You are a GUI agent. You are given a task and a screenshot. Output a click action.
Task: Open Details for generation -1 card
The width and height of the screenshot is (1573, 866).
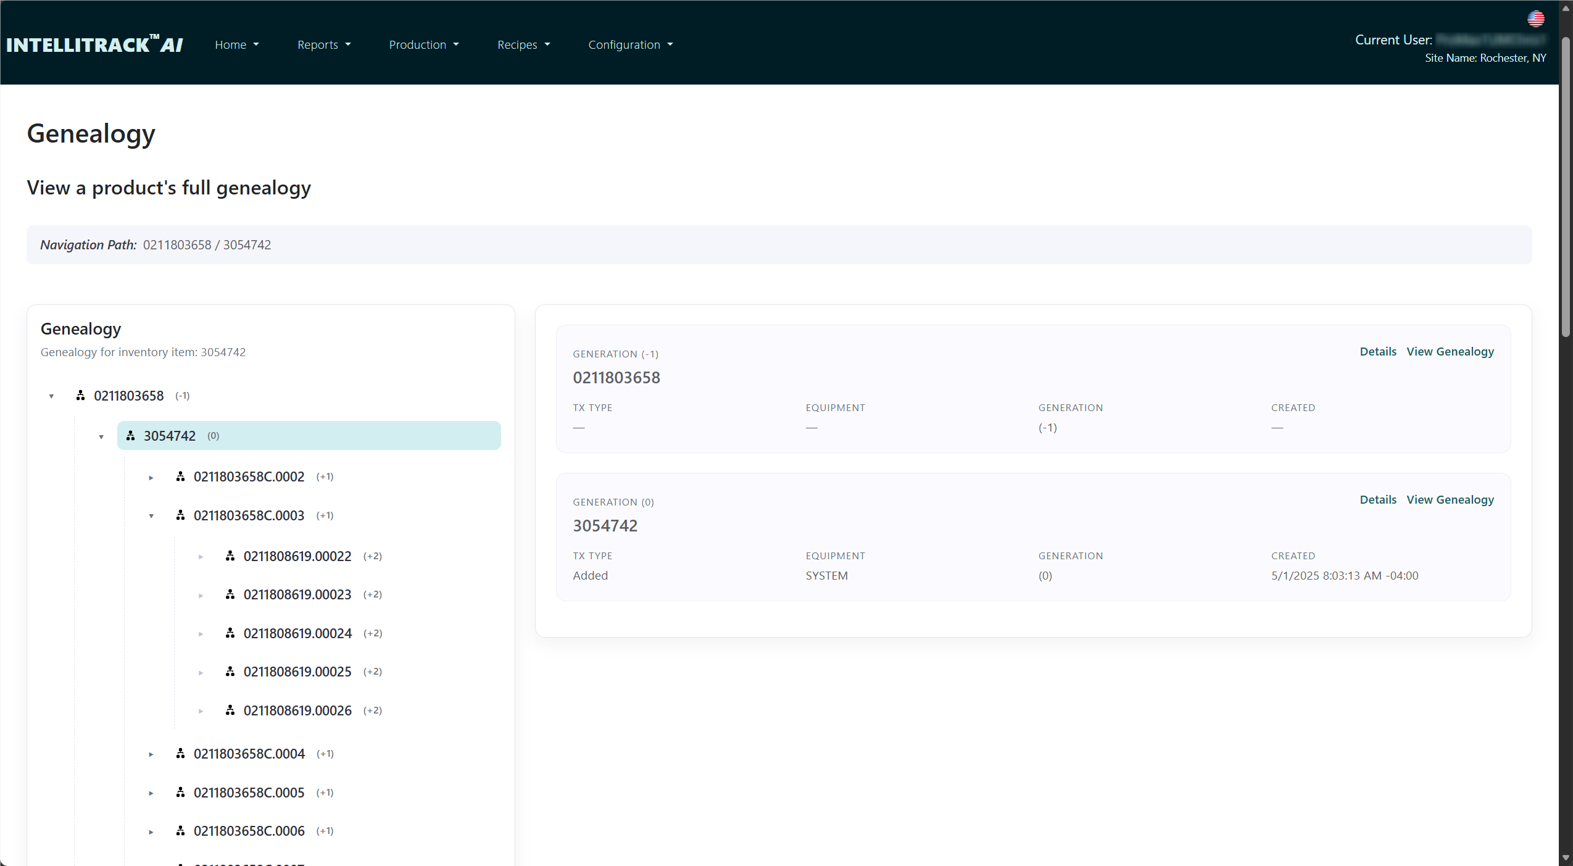pos(1378,351)
